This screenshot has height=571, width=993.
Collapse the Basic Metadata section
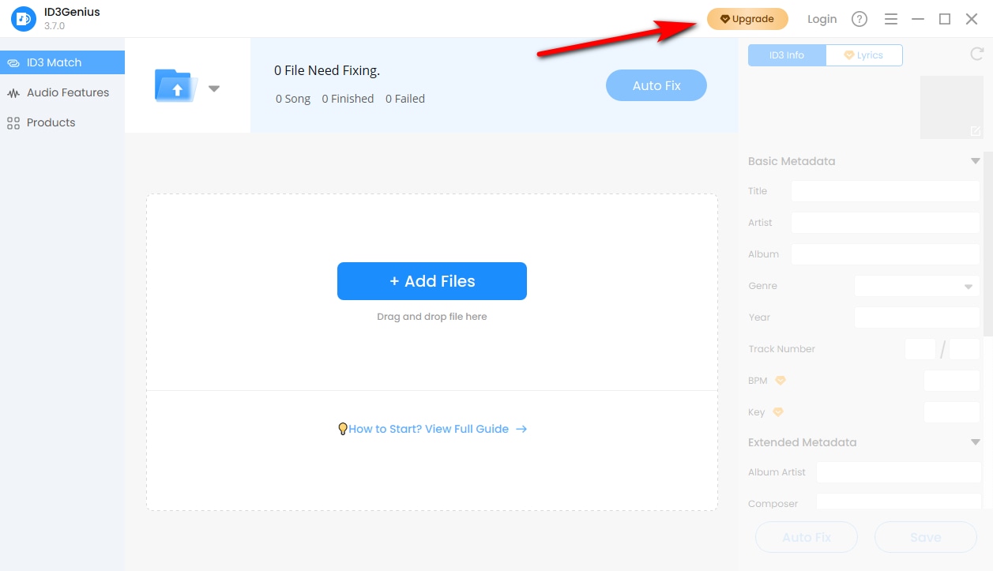tap(976, 161)
